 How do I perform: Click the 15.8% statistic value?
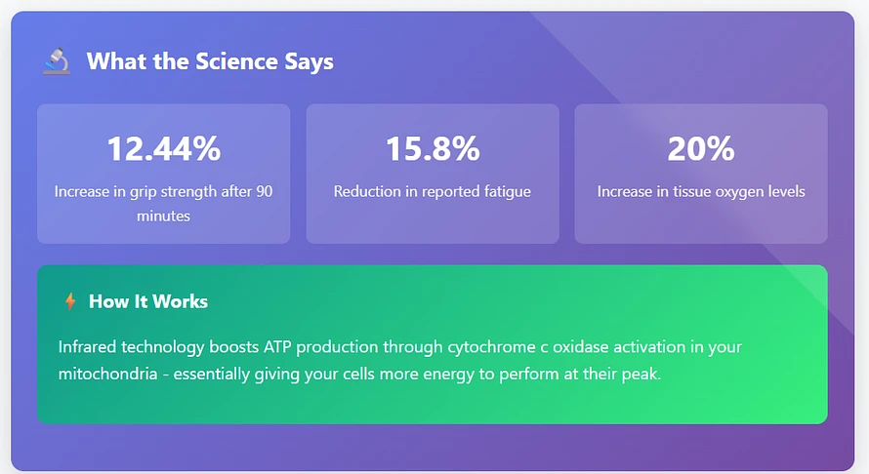point(433,149)
